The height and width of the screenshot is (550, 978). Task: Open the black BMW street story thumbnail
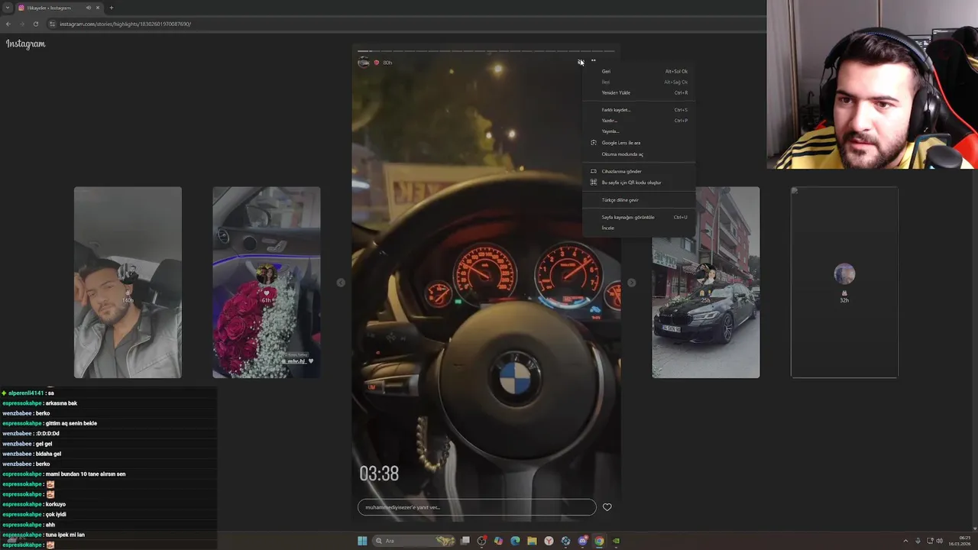[706, 283]
